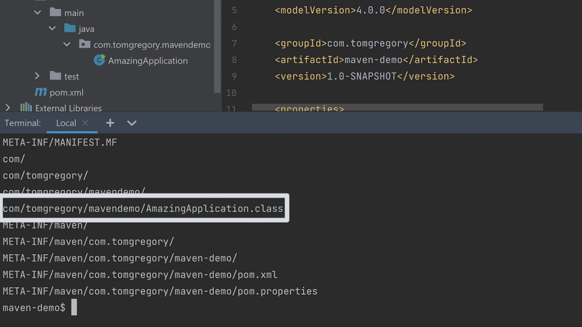Collapse the main folder

[x=37, y=12]
